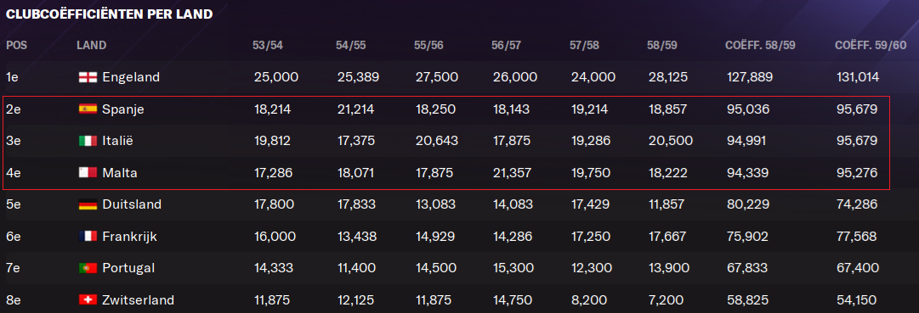Open the Malta country link

(x=120, y=172)
